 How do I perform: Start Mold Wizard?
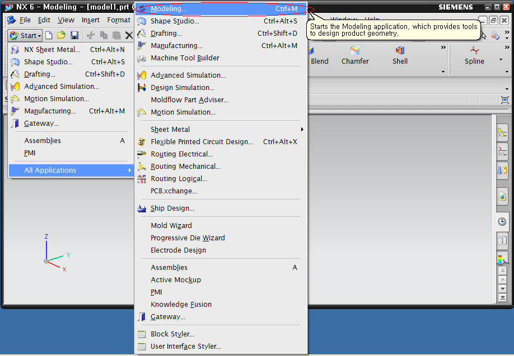(222, 225)
